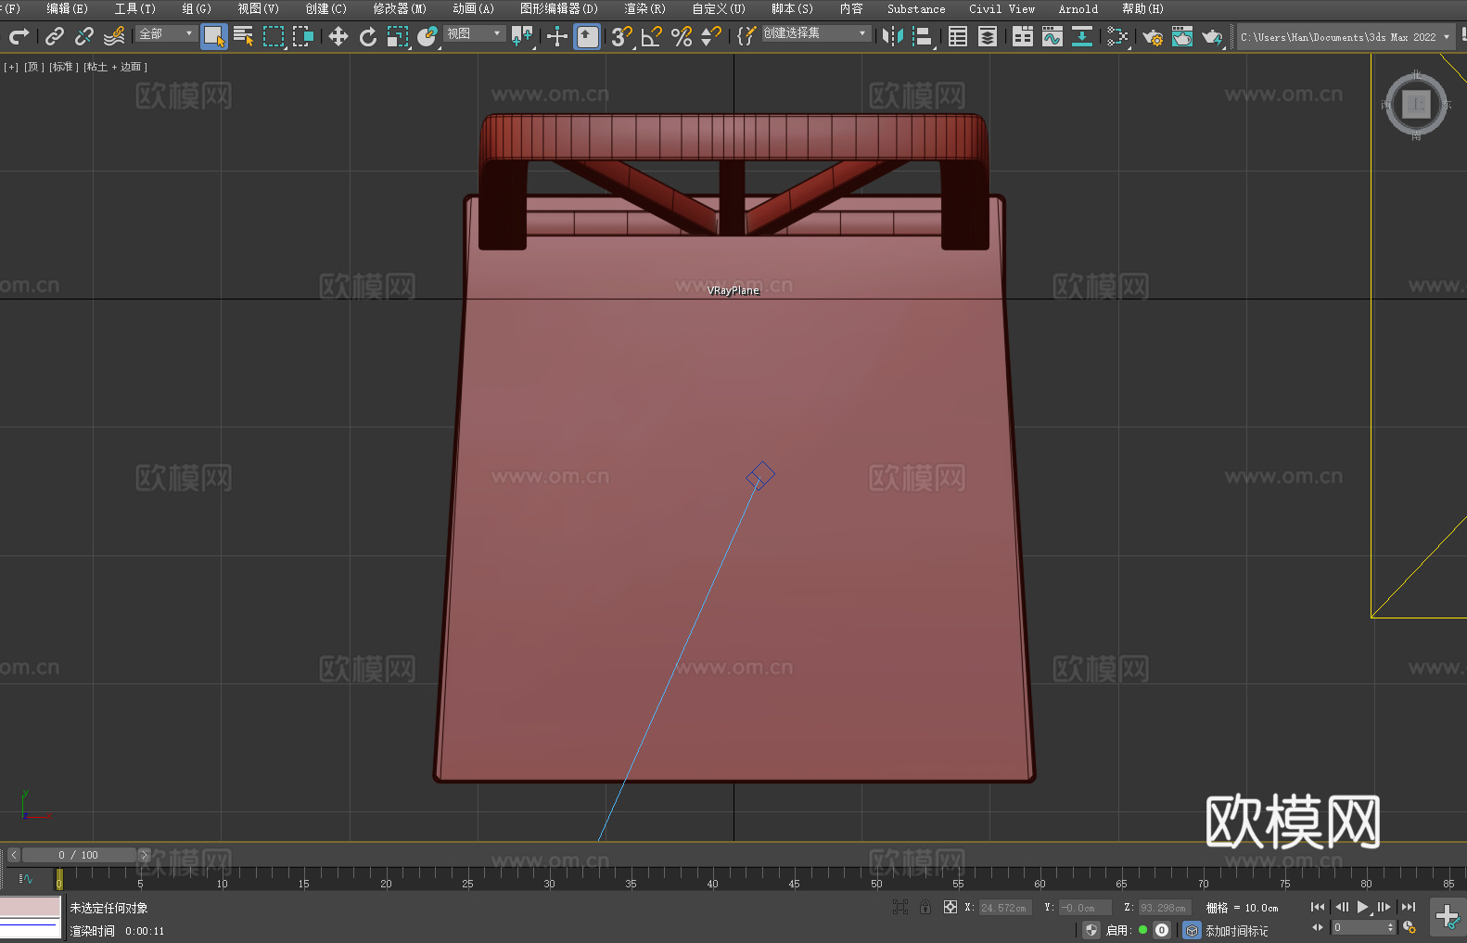Click viewport 粘土 + 边面 label
Image resolution: width=1467 pixels, height=943 pixels.
[x=115, y=67]
